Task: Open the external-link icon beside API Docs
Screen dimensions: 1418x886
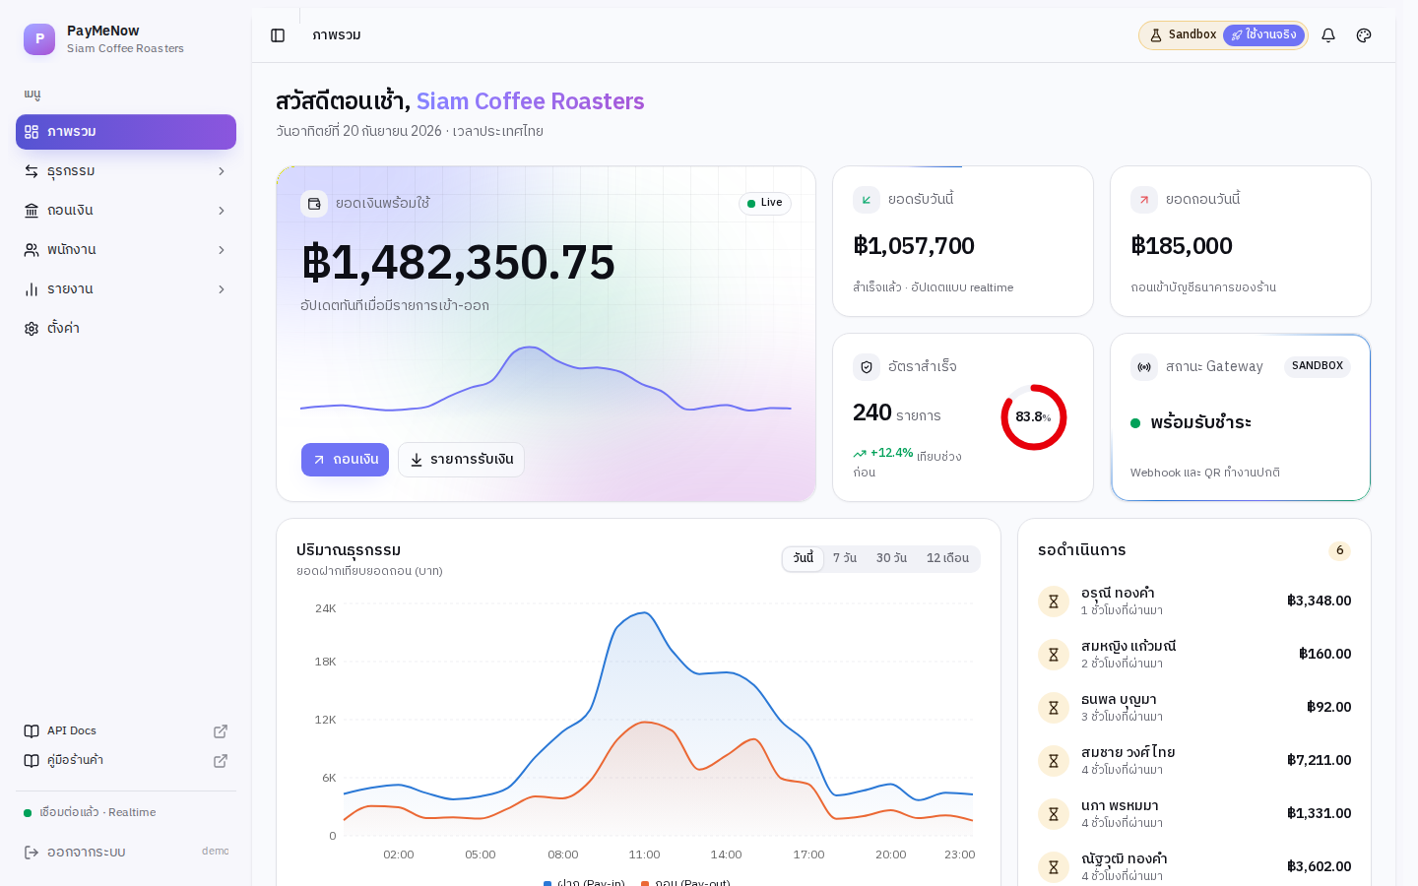Action: 221,731
